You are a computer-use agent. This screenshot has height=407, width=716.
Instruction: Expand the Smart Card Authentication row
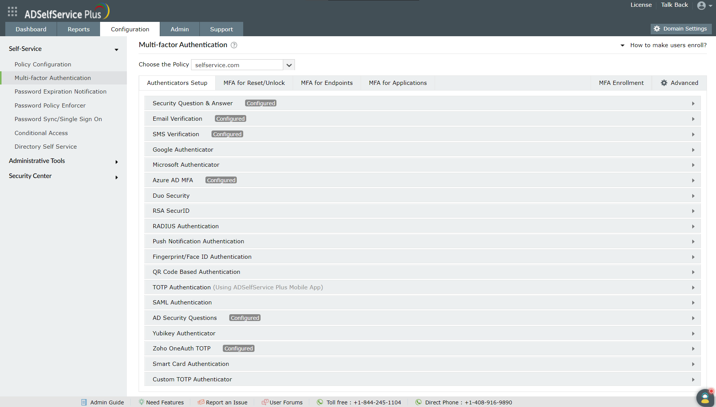point(423,364)
